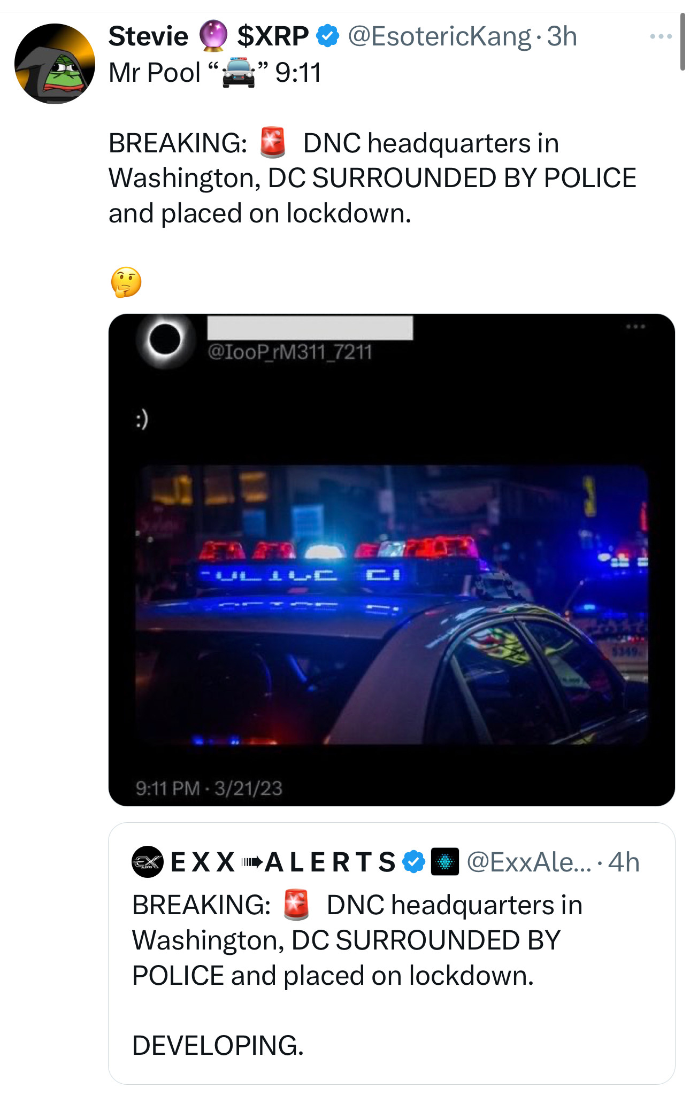690x1096 pixels.
Task: Click the vertical scrollbar at right edge
Action: pyautogui.click(x=683, y=42)
